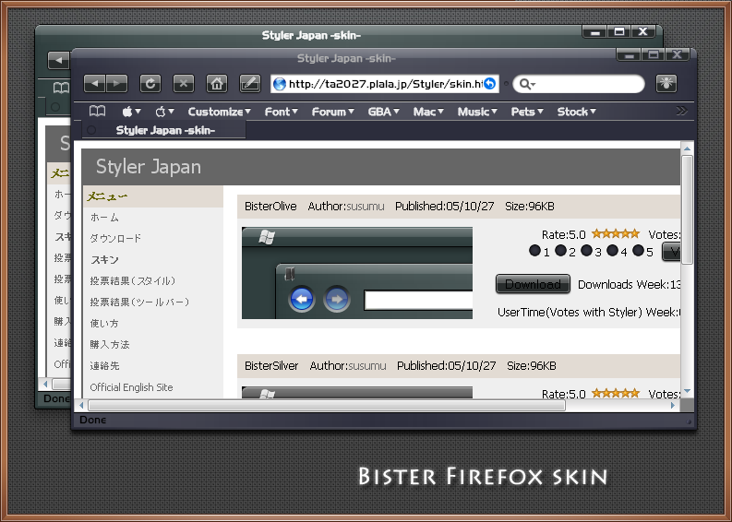Viewport: 732px width, 522px height.
Task: Click the globe site icon in address bar
Action: point(279,84)
